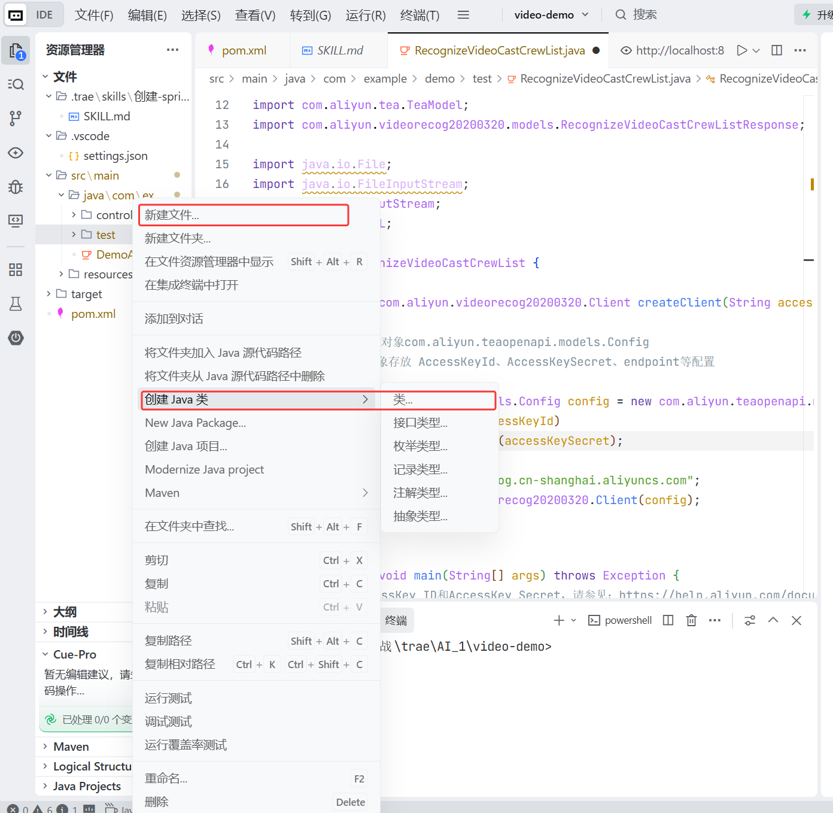The image size is (833, 813).
Task: Click the search magnifier in title bar
Action: click(x=621, y=15)
